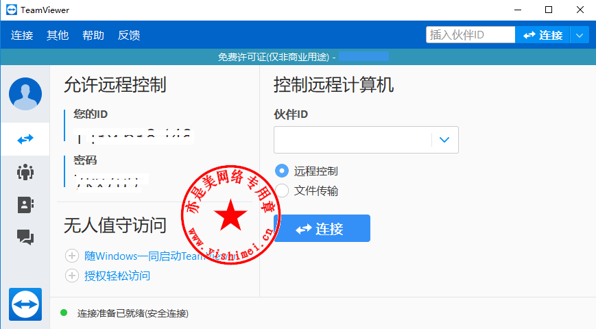Click the 连接准备已就绪(安全连接) status text
Image resolution: width=596 pixels, height=329 pixels.
point(133,313)
